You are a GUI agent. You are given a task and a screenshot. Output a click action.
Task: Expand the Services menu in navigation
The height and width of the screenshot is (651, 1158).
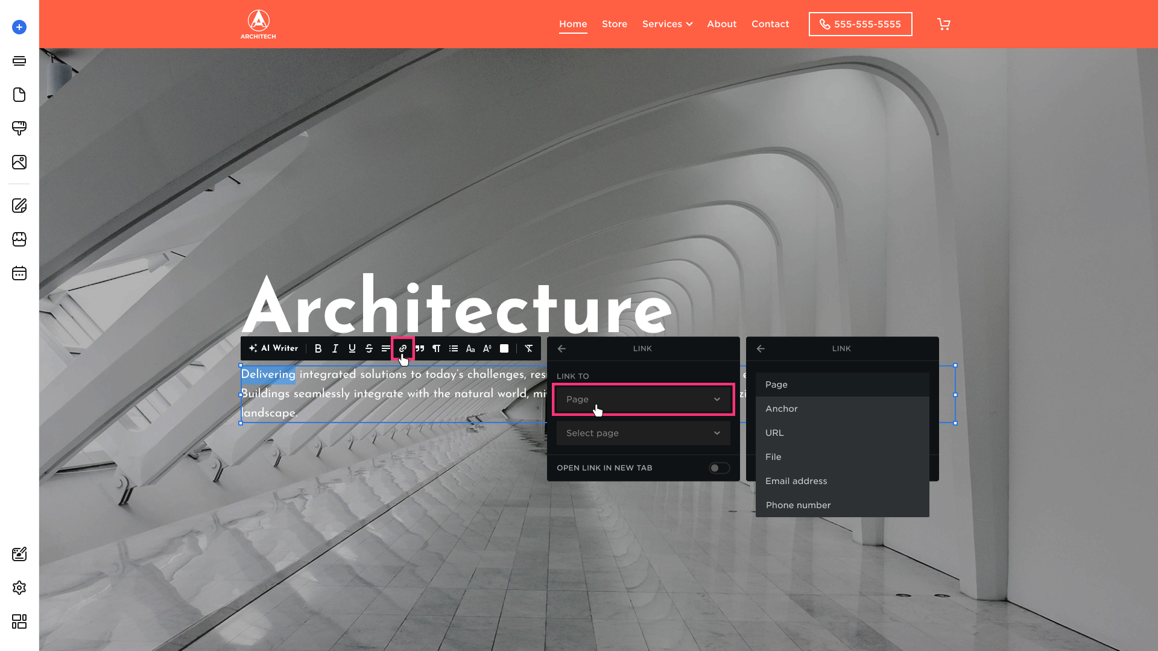667,24
